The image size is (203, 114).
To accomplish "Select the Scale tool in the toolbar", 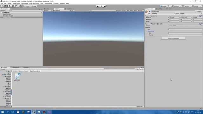I will 13,6.
